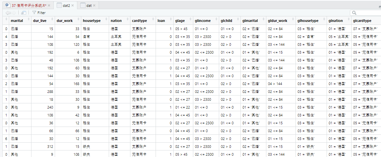The image size is (381, 157).
Task: Close the dat tab
Action: click(94, 5)
